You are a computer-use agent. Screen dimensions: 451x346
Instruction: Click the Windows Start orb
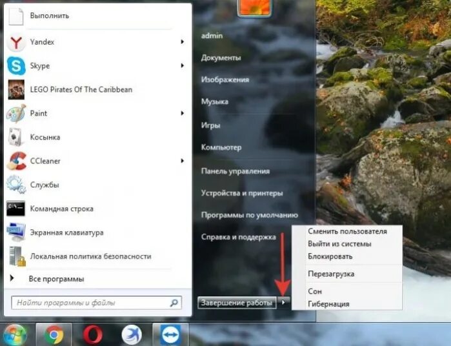[x=14, y=335]
